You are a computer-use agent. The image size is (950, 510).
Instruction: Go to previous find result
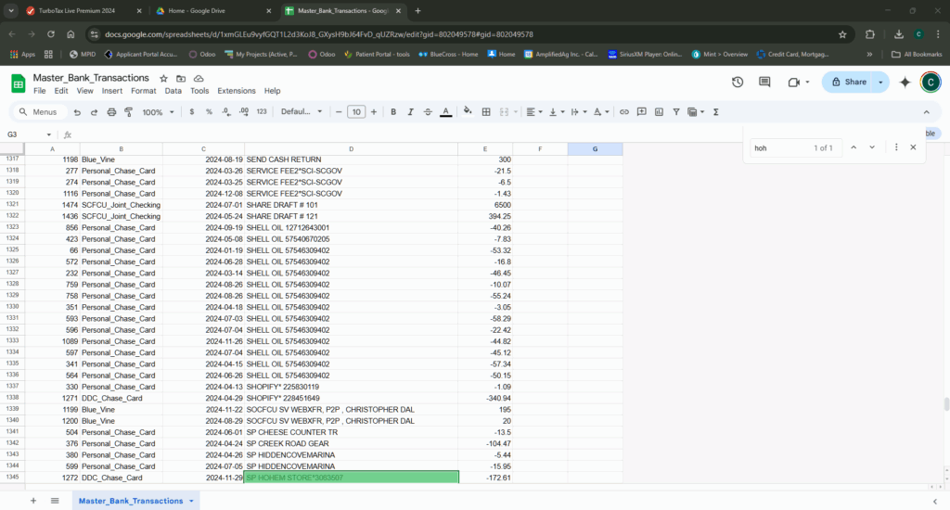pos(854,147)
